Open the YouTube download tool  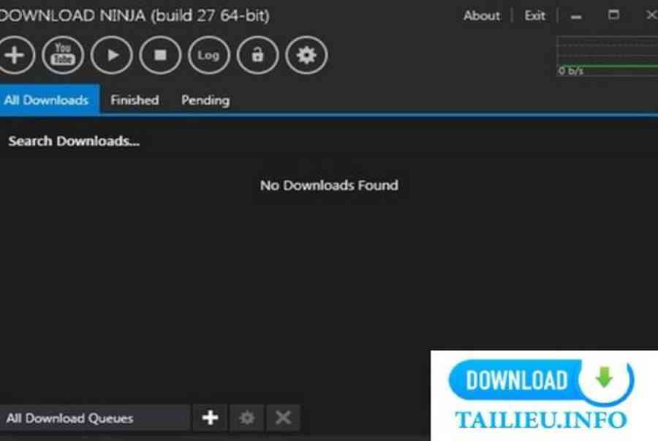coord(63,55)
